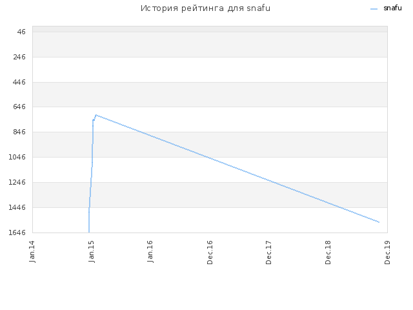Screen dimensions: 413x310
Task: Click the blue snafu legend line marker
Action: point(374,9)
